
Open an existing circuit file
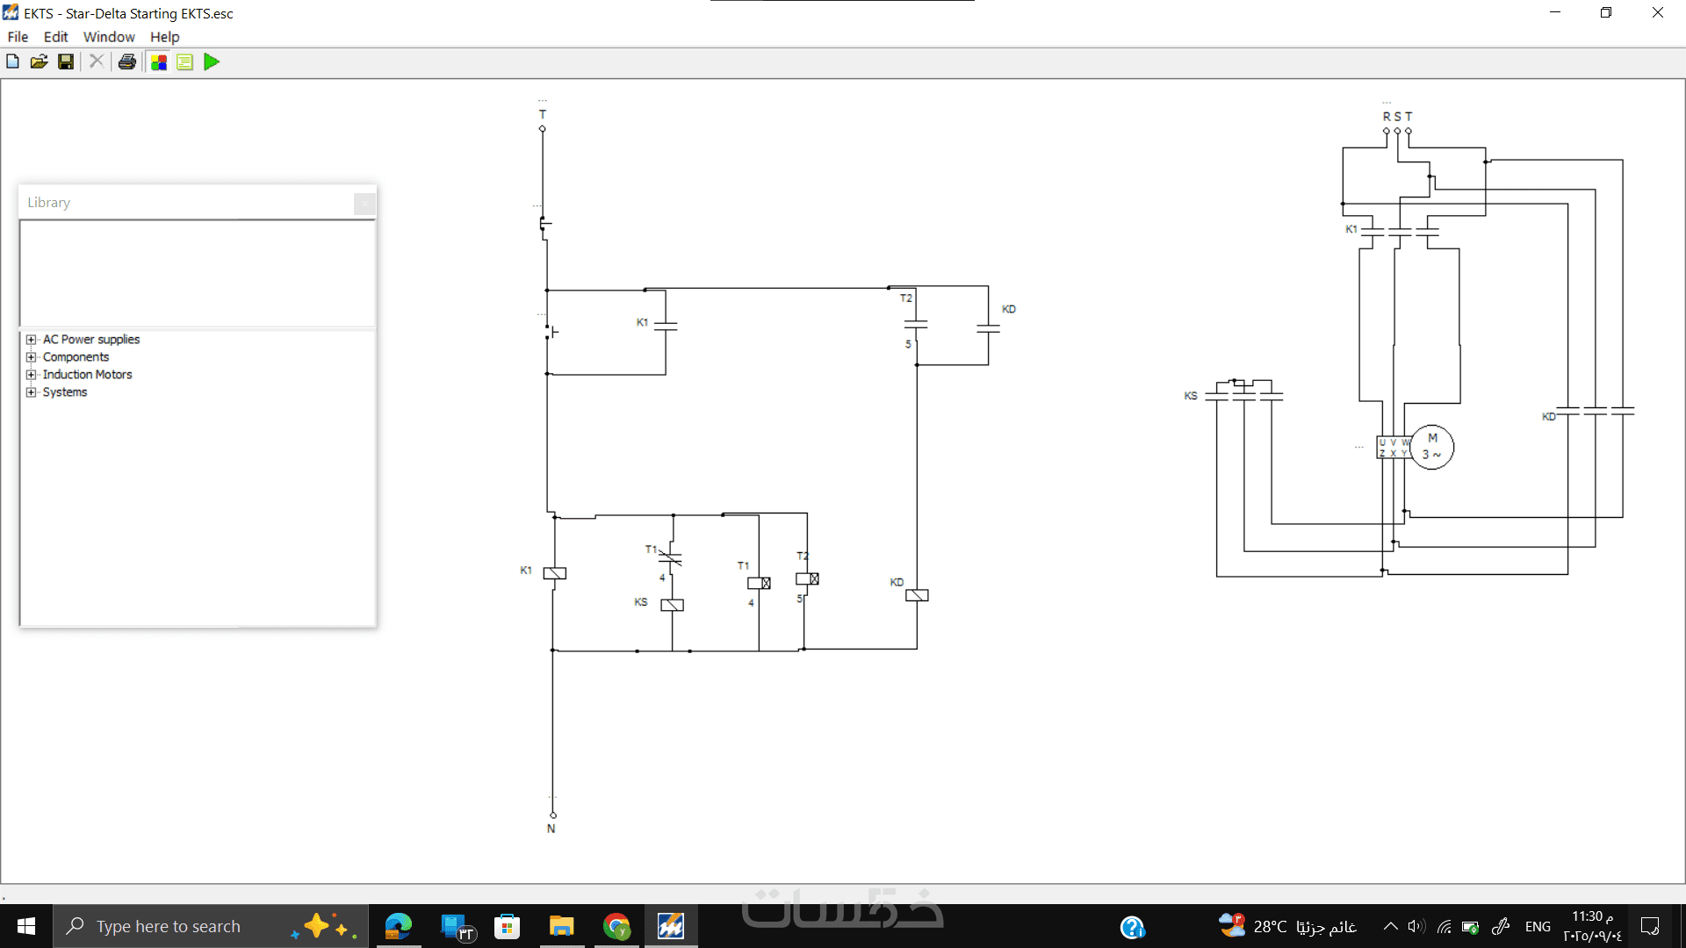click(x=39, y=61)
